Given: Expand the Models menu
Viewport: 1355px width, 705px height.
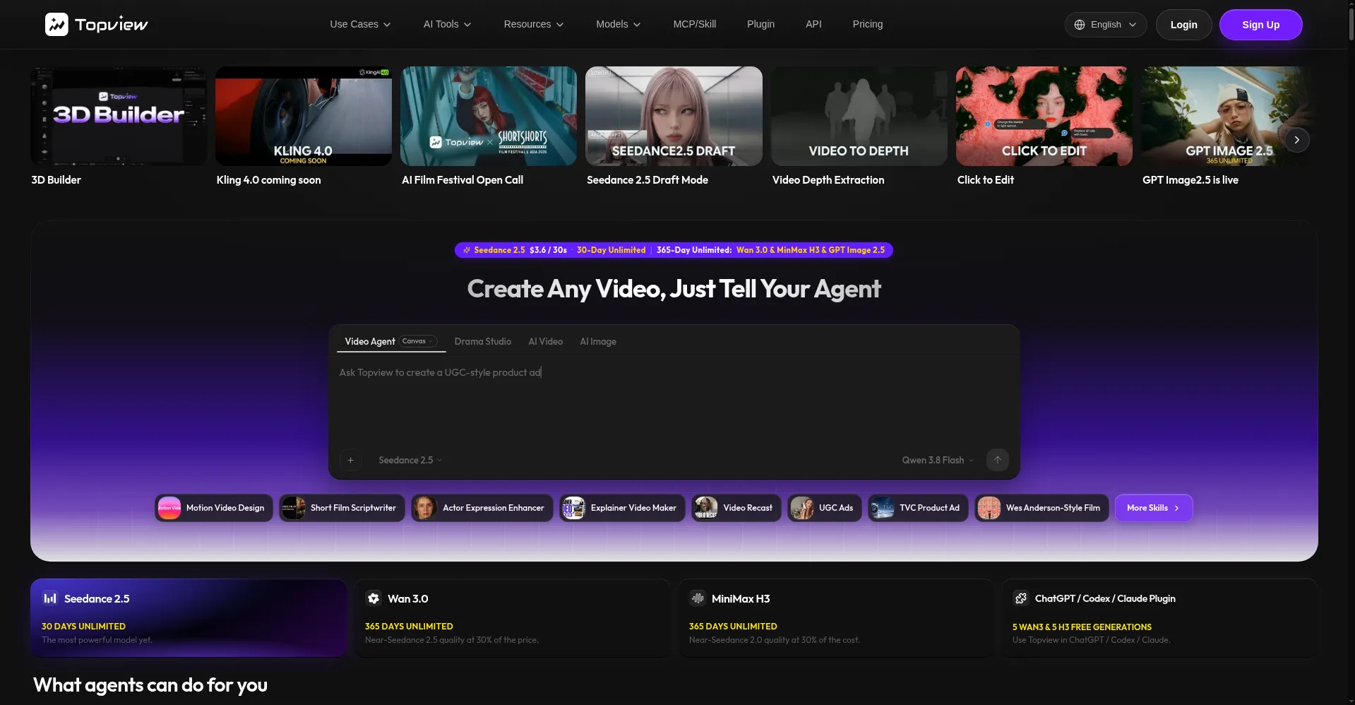Looking at the screenshot, I should coord(619,24).
